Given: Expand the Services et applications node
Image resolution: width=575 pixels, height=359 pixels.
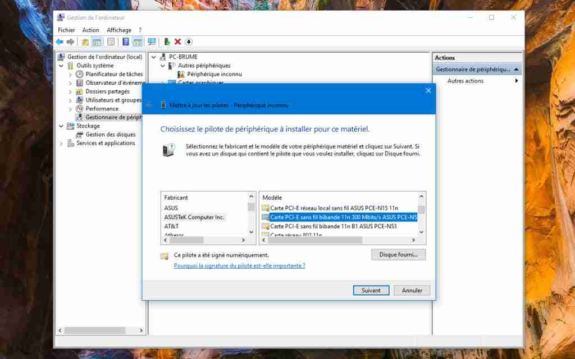Looking at the screenshot, I should (60, 143).
